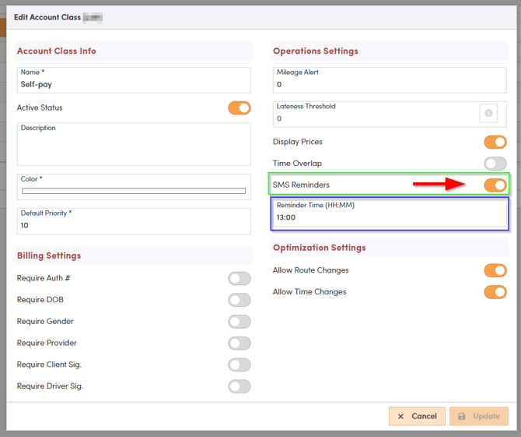This screenshot has height=437, width=521.
Task: Focus the Description text area
Action: tap(134, 148)
